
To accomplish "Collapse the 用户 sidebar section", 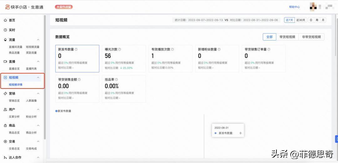I will [38, 109].
